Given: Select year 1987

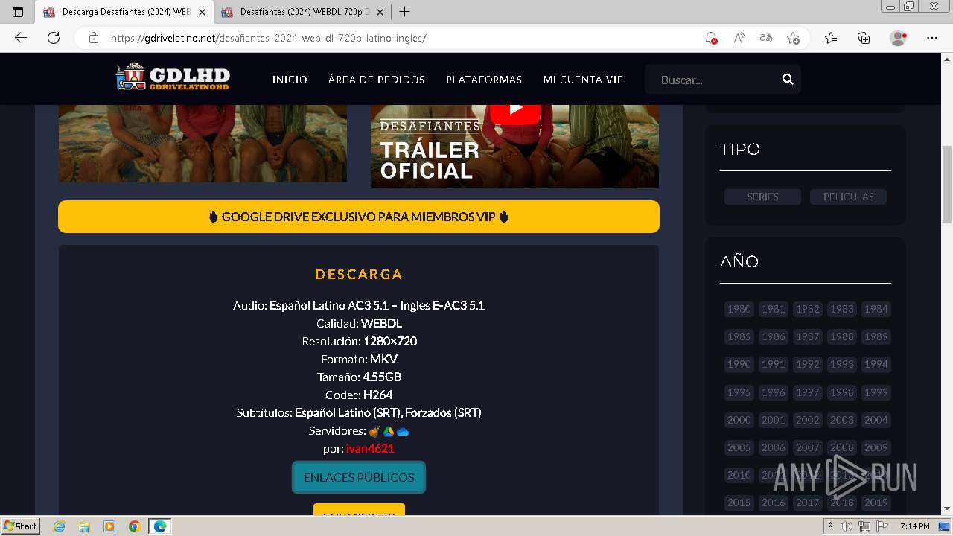Looking at the screenshot, I should (x=807, y=336).
